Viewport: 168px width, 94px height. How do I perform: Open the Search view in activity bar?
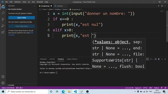click(3, 13)
